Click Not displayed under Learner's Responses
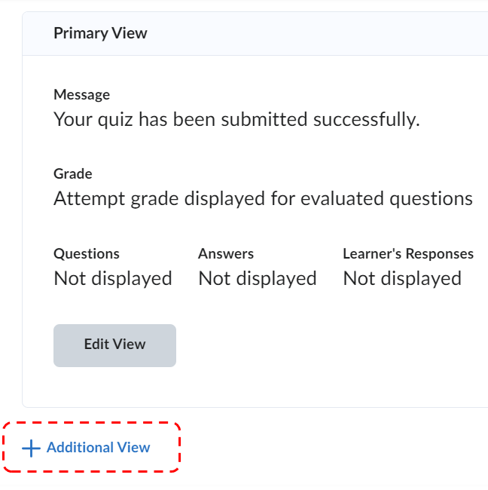Screen dimensions: 488x490 pyautogui.click(x=402, y=279)
